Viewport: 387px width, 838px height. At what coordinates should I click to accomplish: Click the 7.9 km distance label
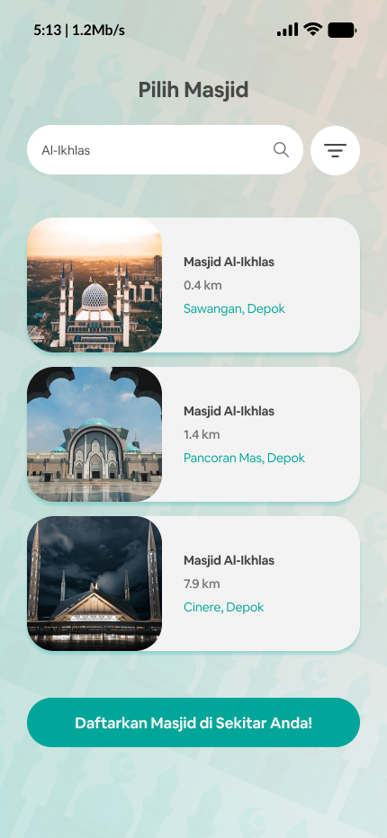click(202, 583)
